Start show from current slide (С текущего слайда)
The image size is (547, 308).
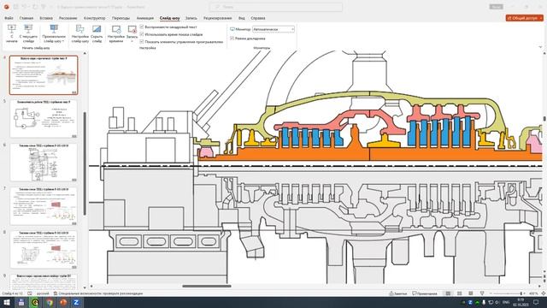pos(28,33)
